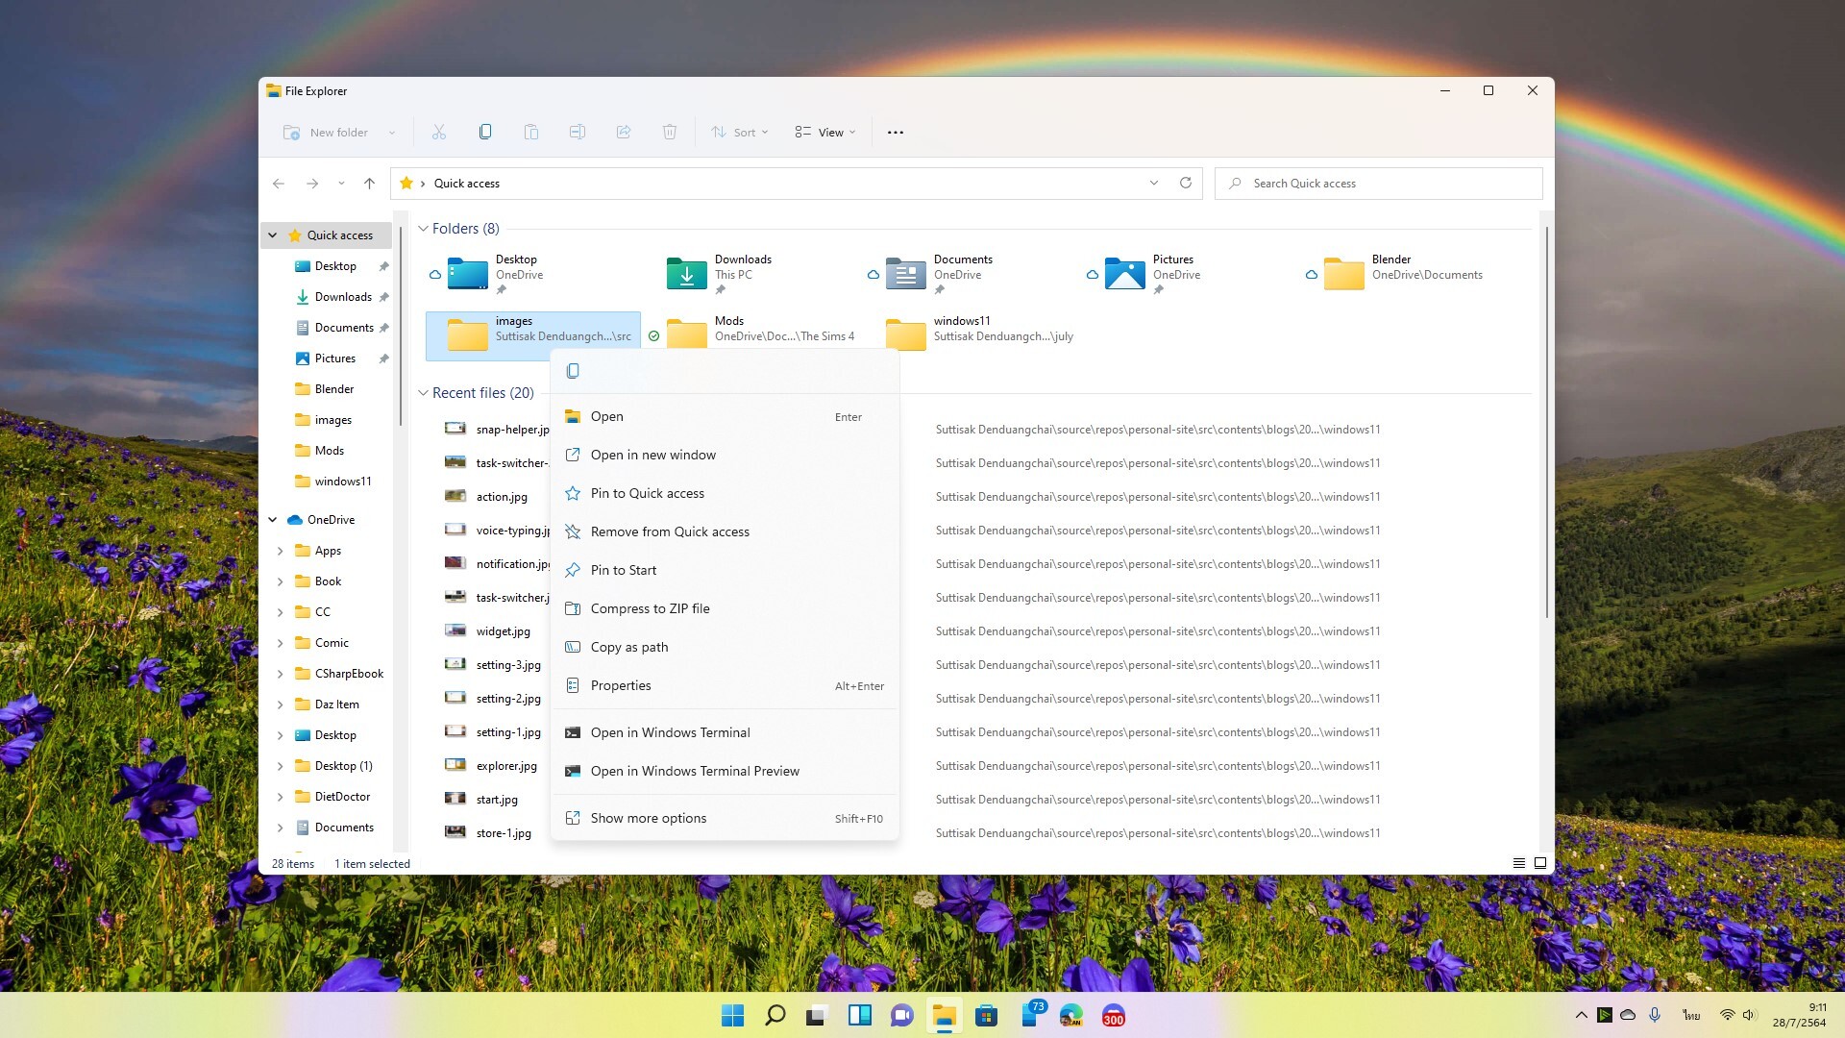Click the Cut scissors icon in toolbar
The height and width of the screenshot is (1038, 1845).
click(x=439, y=132)
